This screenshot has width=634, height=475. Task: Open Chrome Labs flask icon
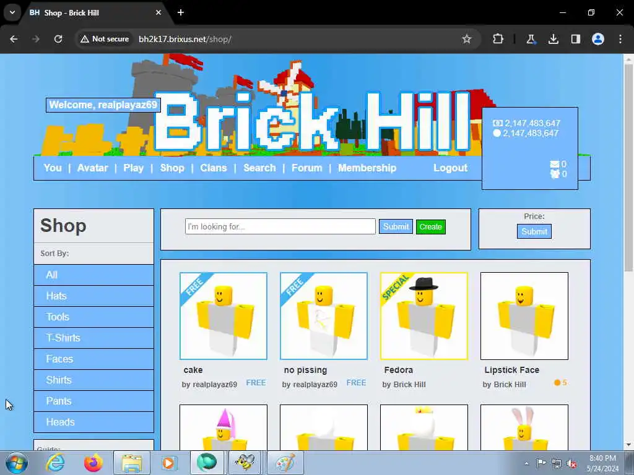tap(531, 39)
